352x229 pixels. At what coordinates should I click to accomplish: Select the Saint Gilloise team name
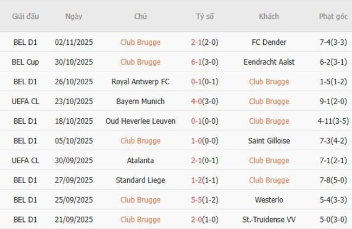(269, 141)
